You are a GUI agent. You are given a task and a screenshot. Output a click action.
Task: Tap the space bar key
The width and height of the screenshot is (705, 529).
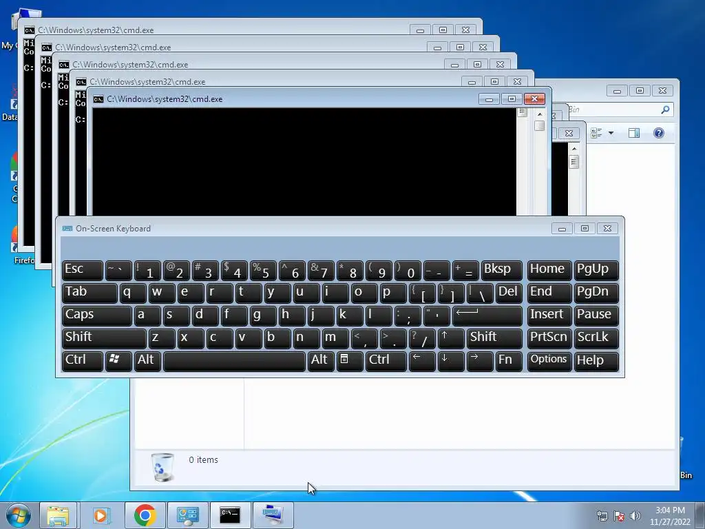tap(234, 362)
